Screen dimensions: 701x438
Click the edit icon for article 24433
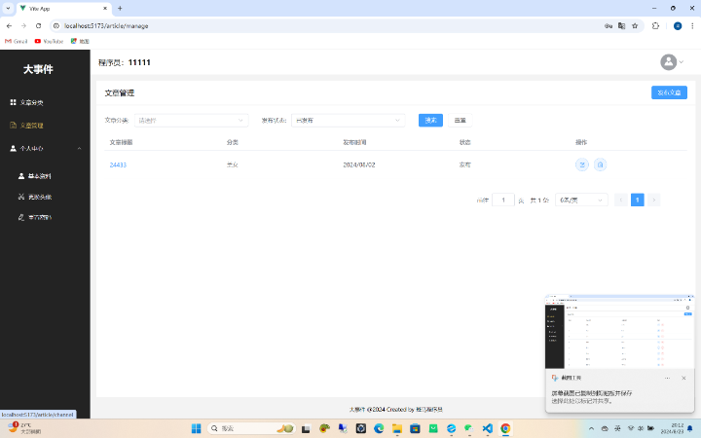click(x=582, y=164)
